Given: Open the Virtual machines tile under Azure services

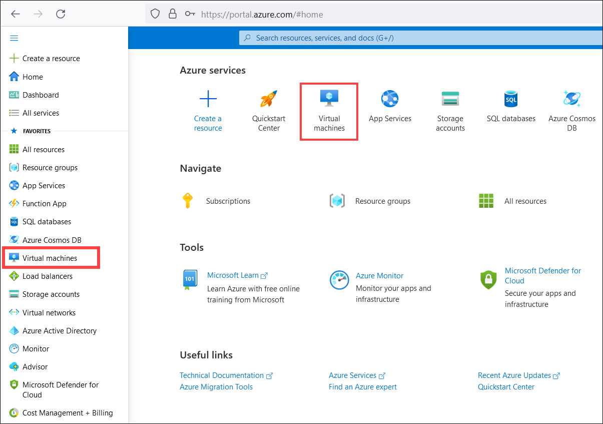Looking at the screenshot, I should 329,111.
